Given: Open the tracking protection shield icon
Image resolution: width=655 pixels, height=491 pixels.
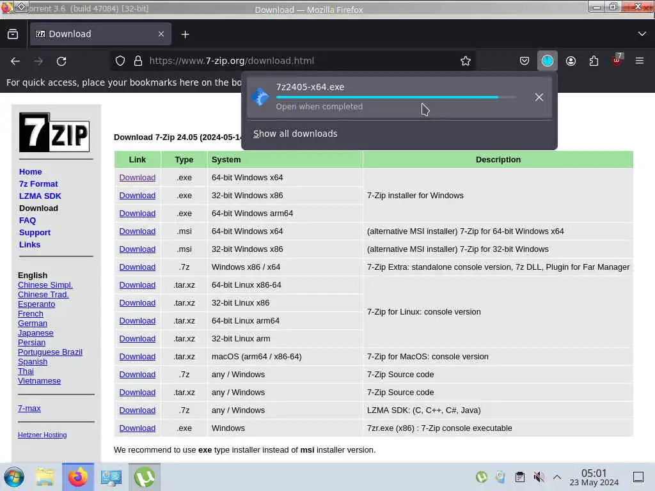Looking at the screenshot, I should tap(120, 61).
